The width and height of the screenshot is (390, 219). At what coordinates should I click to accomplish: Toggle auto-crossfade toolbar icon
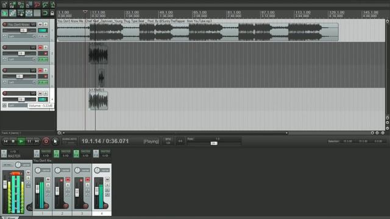click(x=4, y=13)
